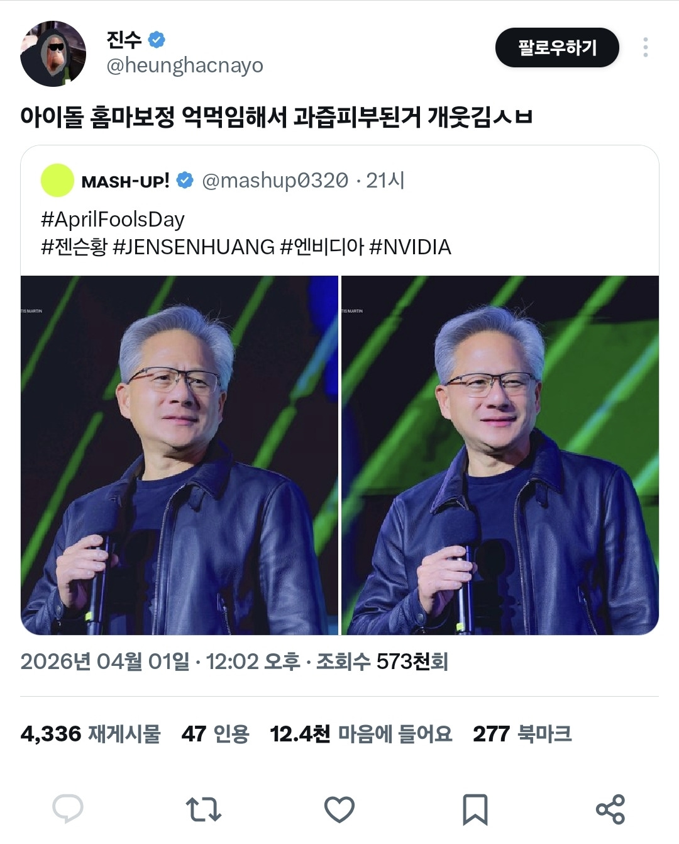Tap 진수's blue verified badge

pyautogui.click(x=157, y=40)
